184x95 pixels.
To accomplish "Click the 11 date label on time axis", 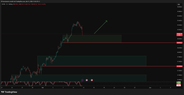I will [x=73, y=88].
